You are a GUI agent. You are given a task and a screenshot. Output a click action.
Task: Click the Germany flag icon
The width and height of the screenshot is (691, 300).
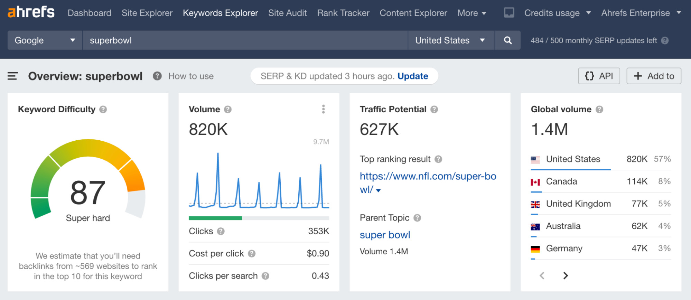point(535,249)
